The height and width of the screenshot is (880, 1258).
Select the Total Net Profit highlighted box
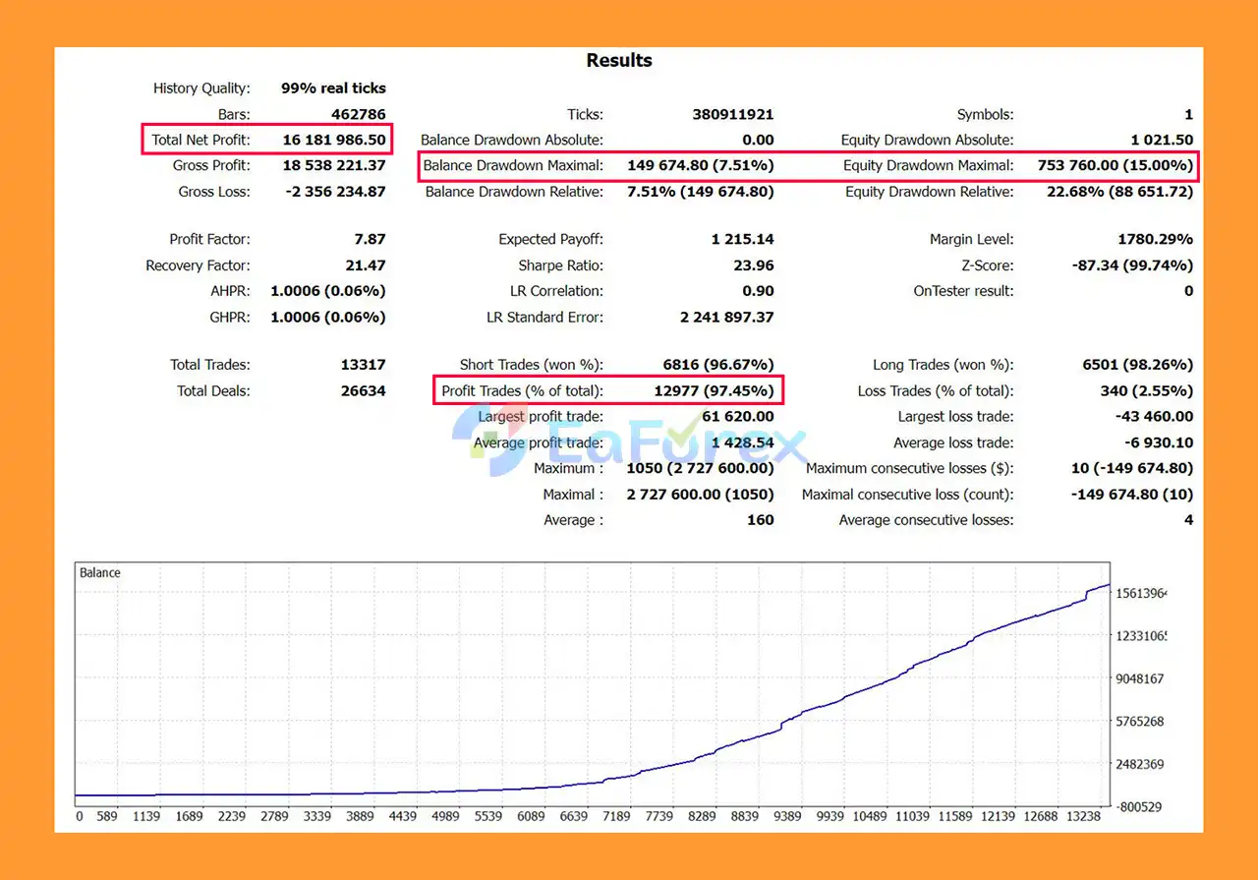267,140
